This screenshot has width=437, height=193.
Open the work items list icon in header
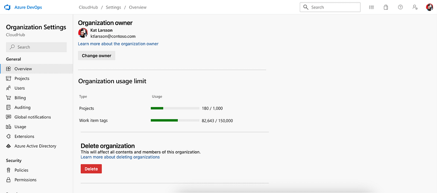point(371,7)
